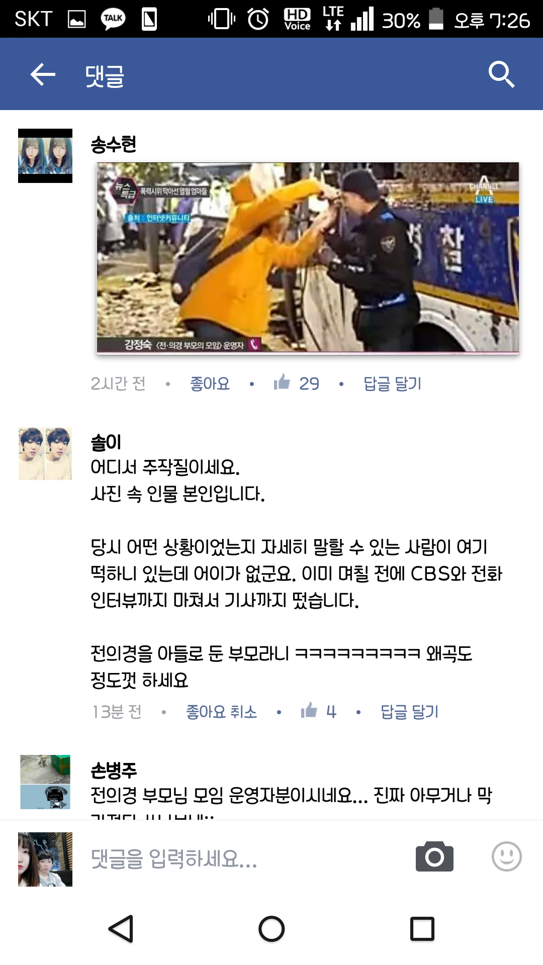Open 송수현's profile picture
Screen dimensions: 543x965
tap(45, 156)
